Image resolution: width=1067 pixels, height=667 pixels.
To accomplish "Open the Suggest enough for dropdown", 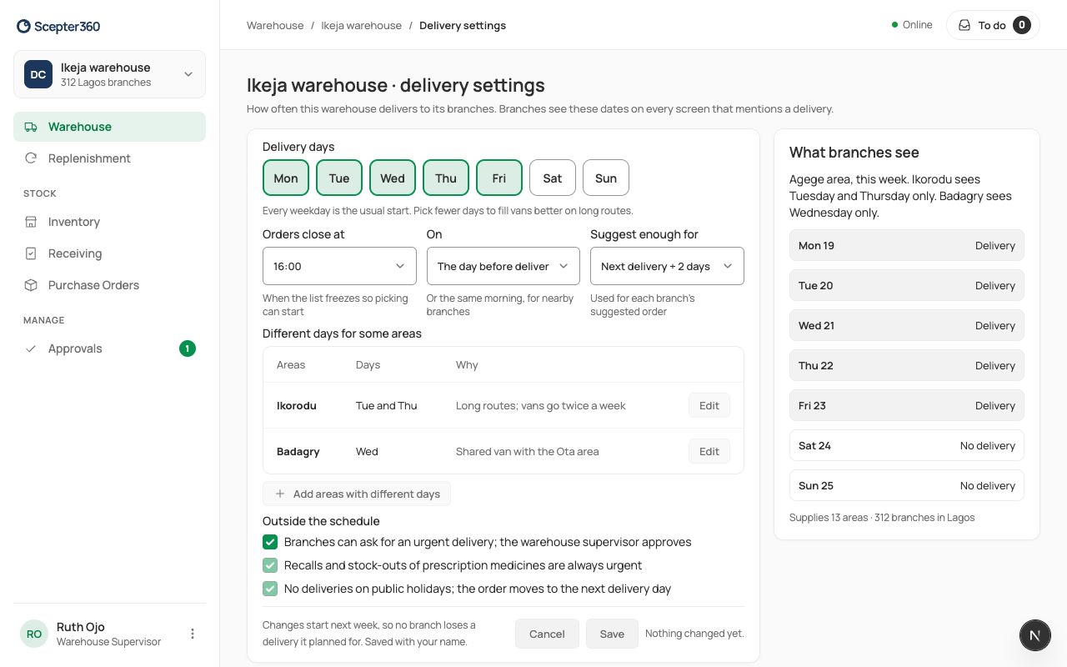I will click(x=667, y=266).
